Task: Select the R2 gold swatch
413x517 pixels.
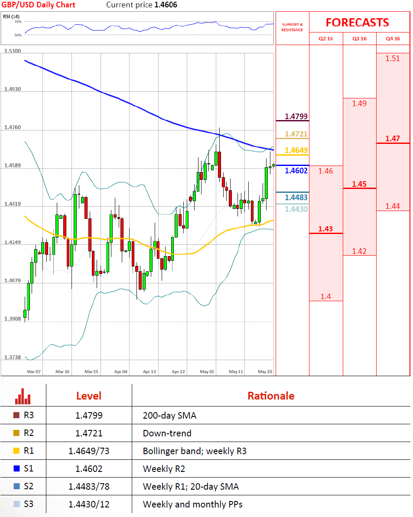Action: click(16, 433)
